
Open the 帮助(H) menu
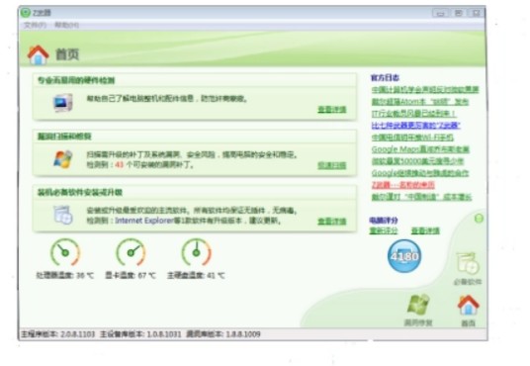tap(67, 26)
